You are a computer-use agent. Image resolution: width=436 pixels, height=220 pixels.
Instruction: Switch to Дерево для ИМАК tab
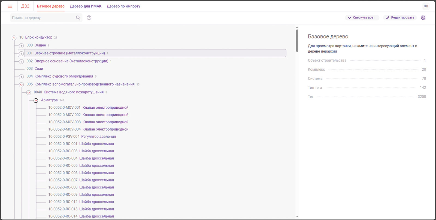(86, 6)
